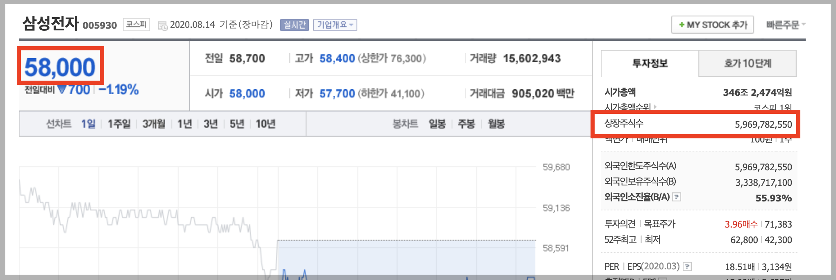Click the arrow beside 시가총액순위
Screen dimensions: 836x280
pyautogui.click(x=655, y=107)
